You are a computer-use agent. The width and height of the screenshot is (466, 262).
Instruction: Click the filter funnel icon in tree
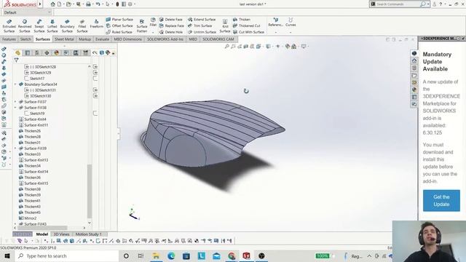click(16, 60)
